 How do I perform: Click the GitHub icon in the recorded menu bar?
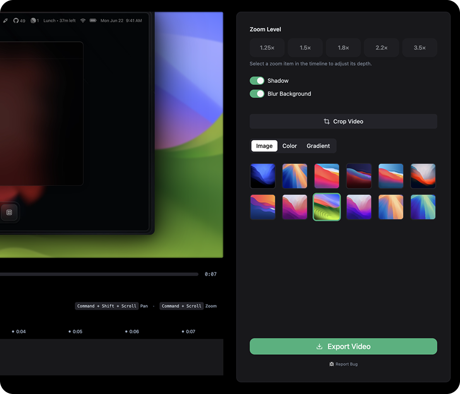click(16, 21)
